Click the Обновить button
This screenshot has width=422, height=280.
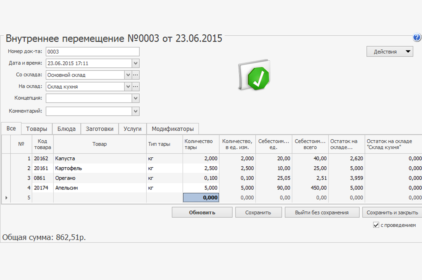point(202,212)
